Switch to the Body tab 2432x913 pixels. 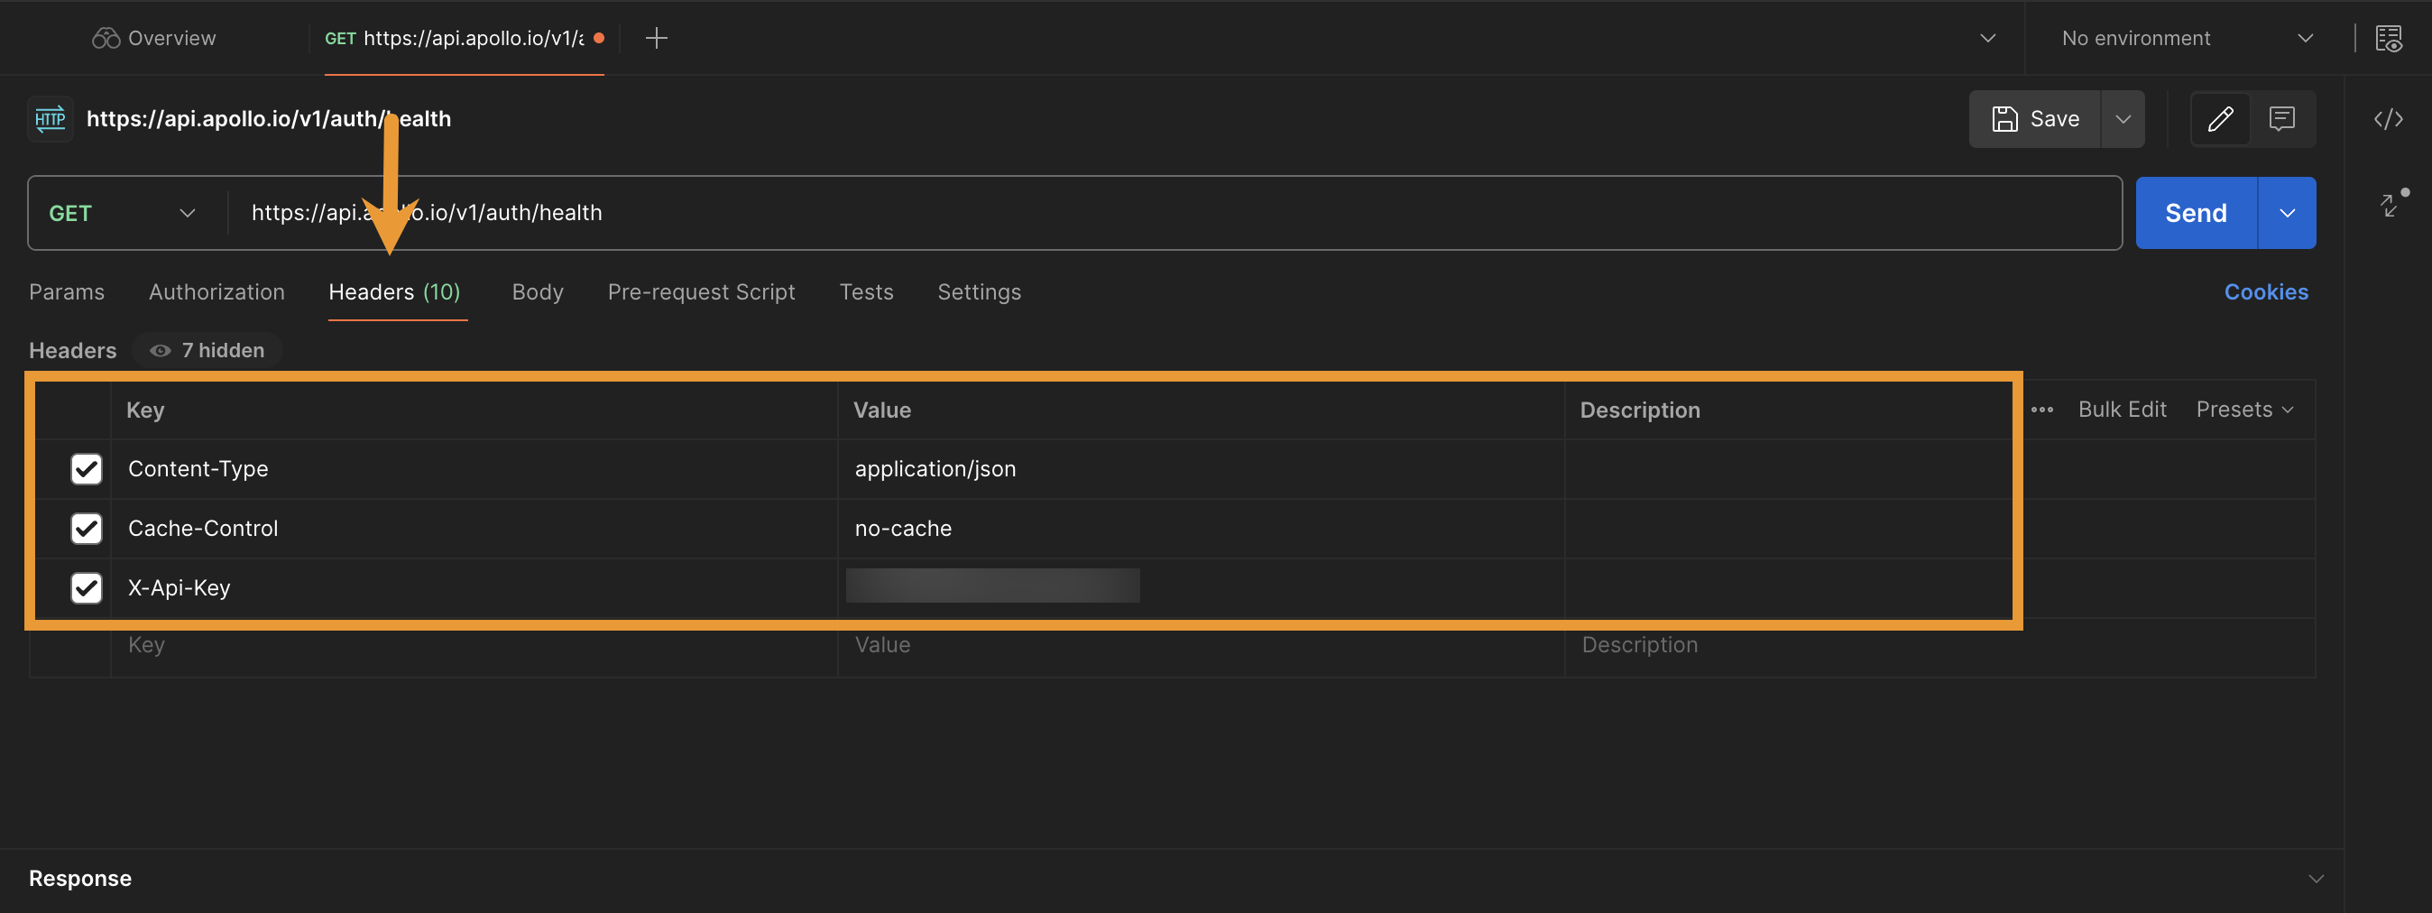tap(538, 291)
